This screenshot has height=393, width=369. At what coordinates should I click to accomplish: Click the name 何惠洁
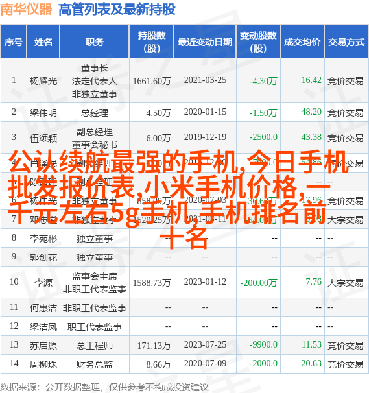click(43, 308)
